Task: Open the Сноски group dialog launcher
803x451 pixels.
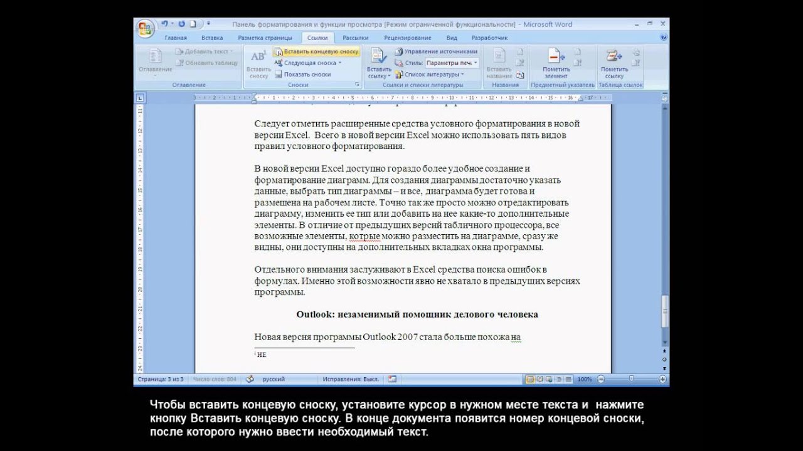Action: [358, 84]
